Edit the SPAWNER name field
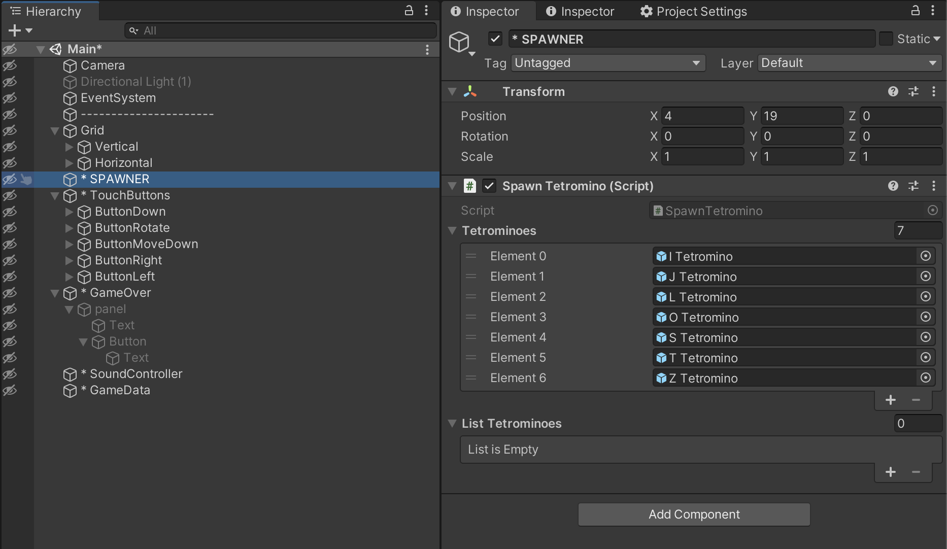Image resolution: width=947 pixels, height=549 pixels. [x=692, y=39]
